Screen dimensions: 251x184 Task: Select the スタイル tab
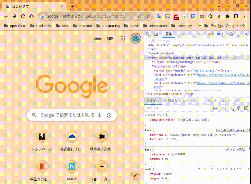153,101
